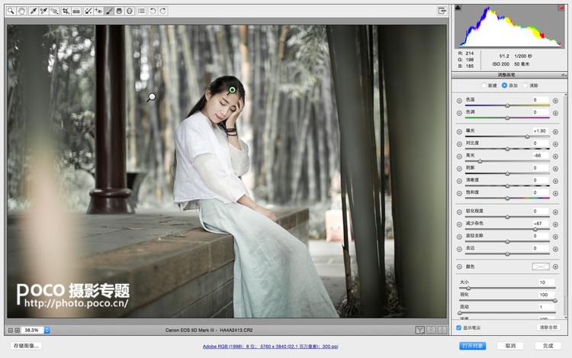Select the 新建 radio button

pyautogui.click(x=484, y=85)
